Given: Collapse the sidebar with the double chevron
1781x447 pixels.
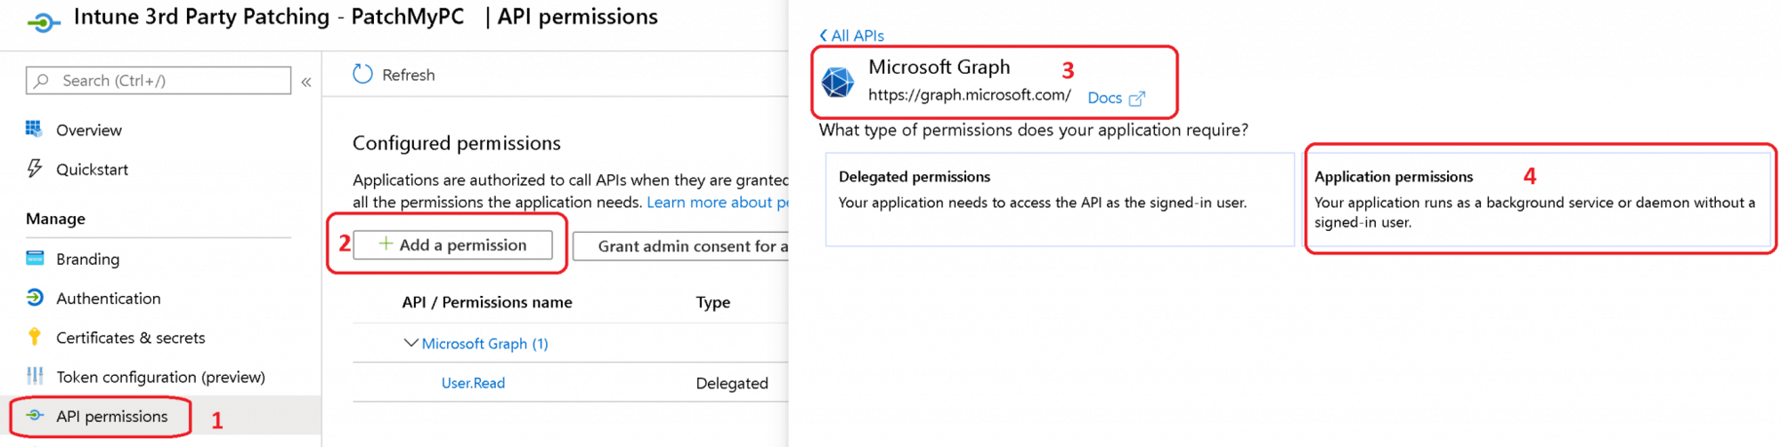Looking at the screenshot, I should click(x=306, y=82).
